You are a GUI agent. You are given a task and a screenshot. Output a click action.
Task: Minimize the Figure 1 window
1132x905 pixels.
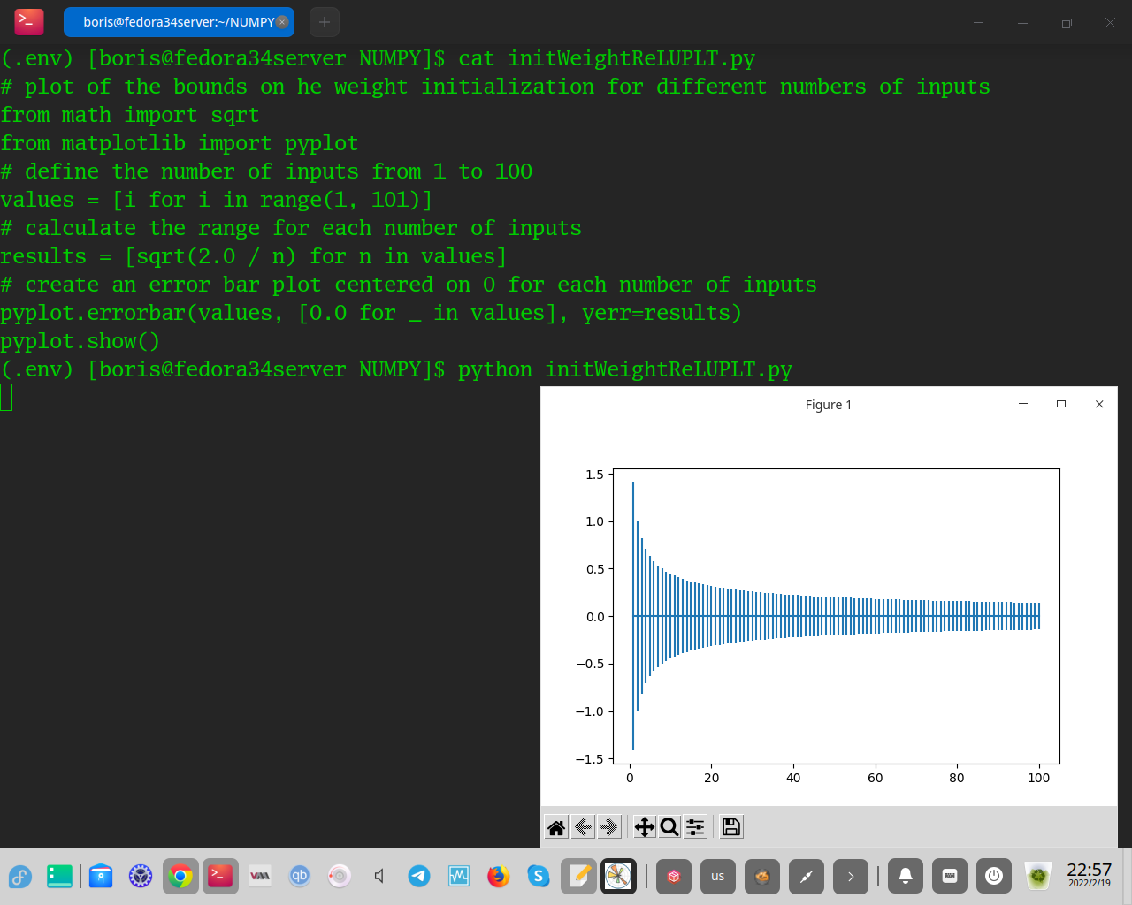[x=1023, y=404]
